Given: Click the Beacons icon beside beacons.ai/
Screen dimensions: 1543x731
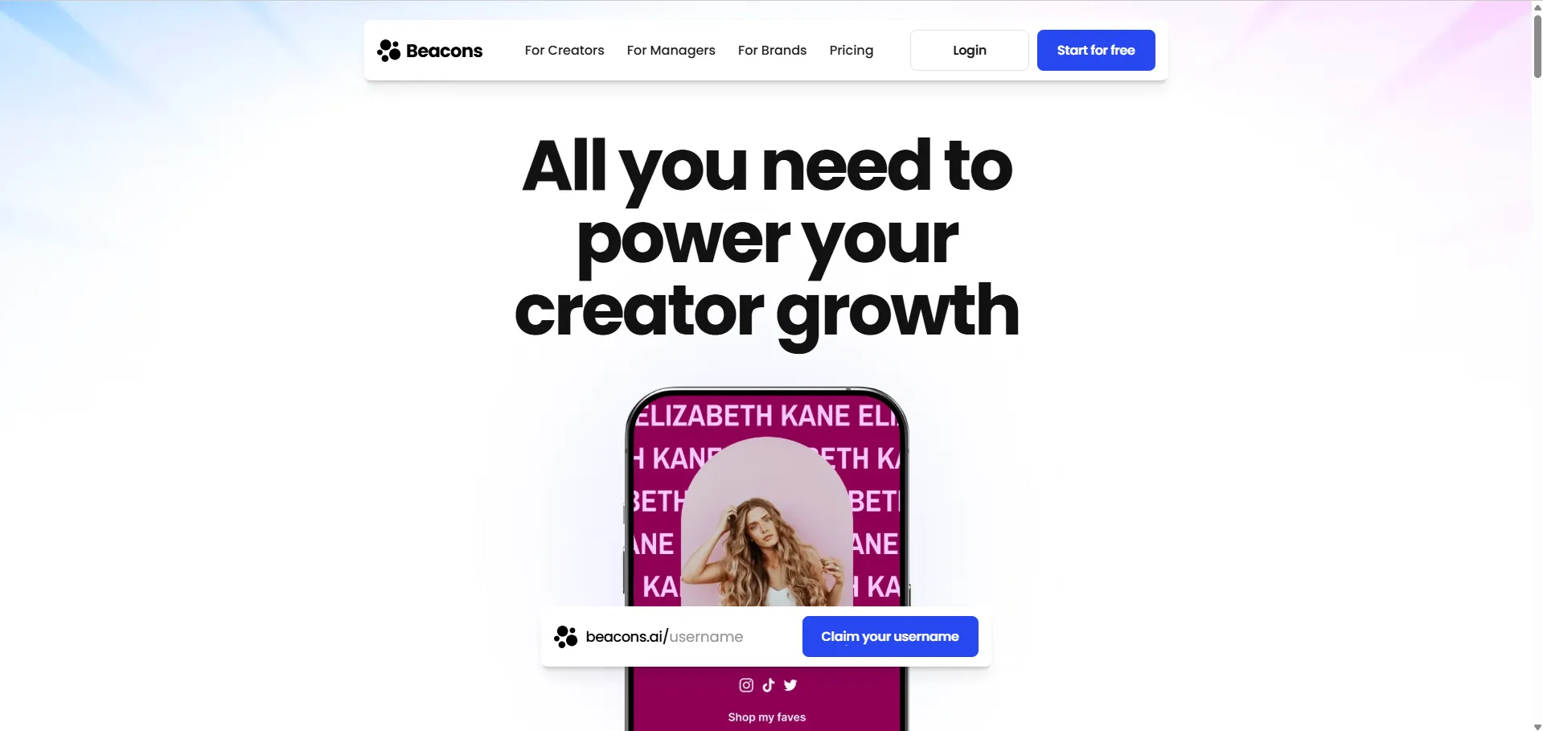Looking at the screenshot, I should pyautogui.click(x=565, y=637).
